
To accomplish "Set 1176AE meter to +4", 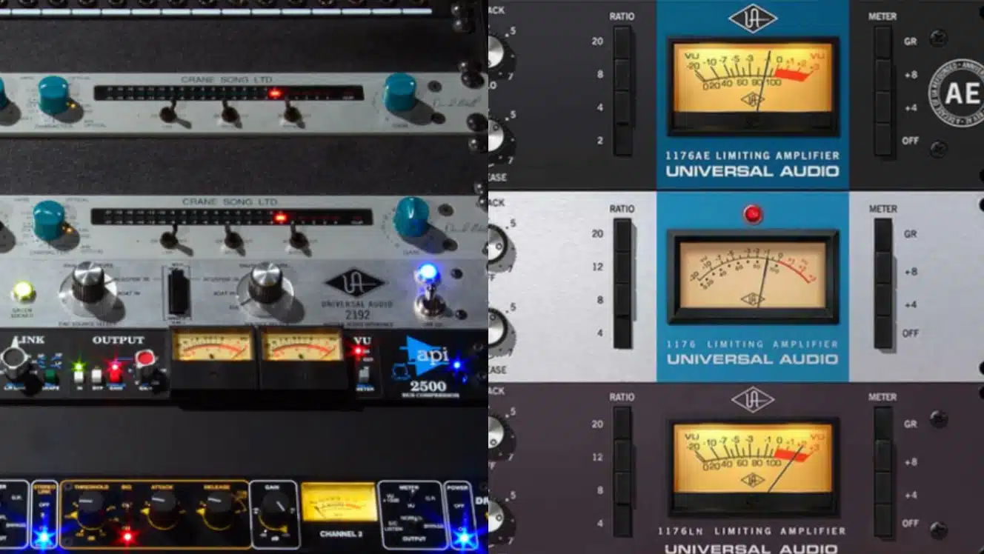I will [x=882, y=107].
